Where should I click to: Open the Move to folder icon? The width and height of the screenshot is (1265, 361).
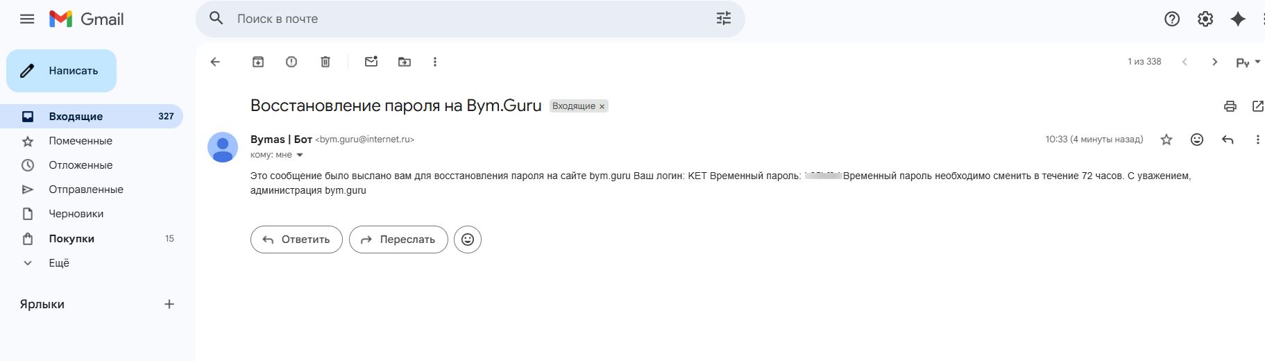coord(405,62)
